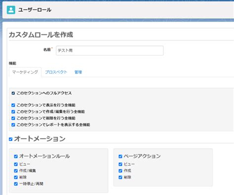Screen dimensions: 234x195
Task: Toggle the ページアクション group checkbox
Action: pos(120,156)
